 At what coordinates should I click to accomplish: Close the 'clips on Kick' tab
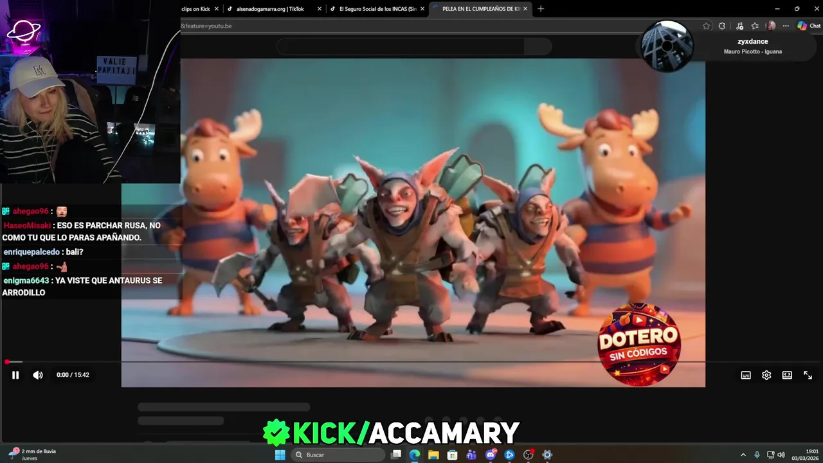point(216,9)
